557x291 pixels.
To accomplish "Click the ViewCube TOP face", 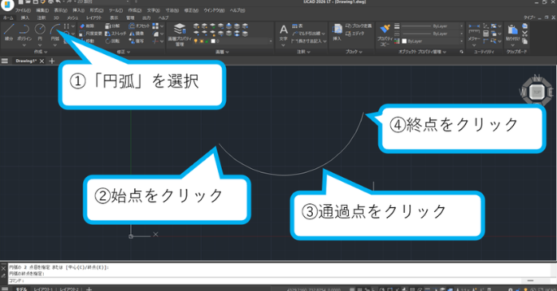I will [537, 92].
